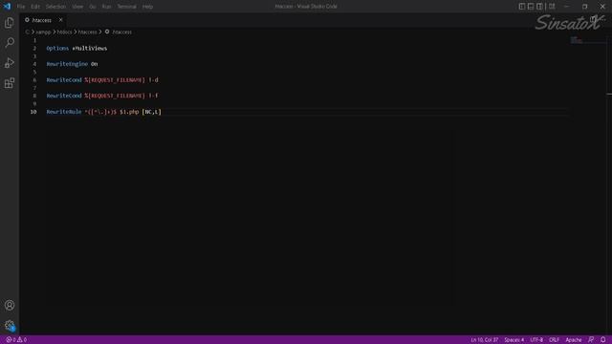Close the .htaccess editor tab
The width and height of the screenshot is (612, 344).
click(x=60, y=20)
